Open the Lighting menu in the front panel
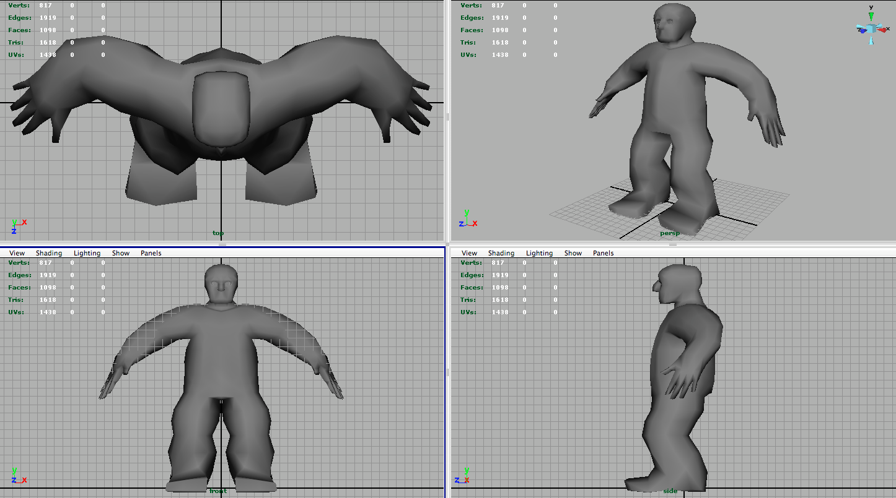This screenshot has height=498, width=896. [x=87, y=253]
